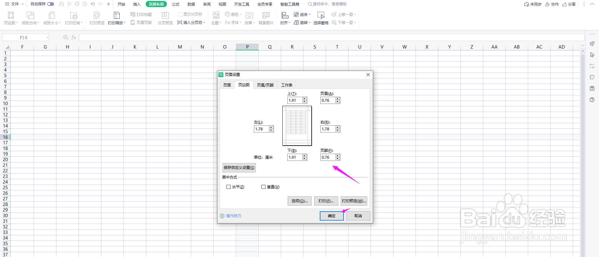This screenshot has height=257, width=599.
Task: Click the 打印(P)... button
Action: coord(326,201)
